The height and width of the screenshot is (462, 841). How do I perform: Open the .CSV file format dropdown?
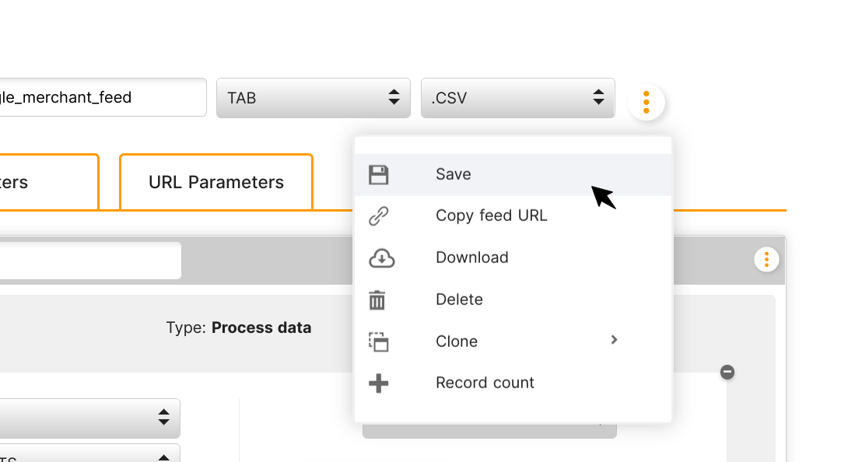tap(518, 98)
